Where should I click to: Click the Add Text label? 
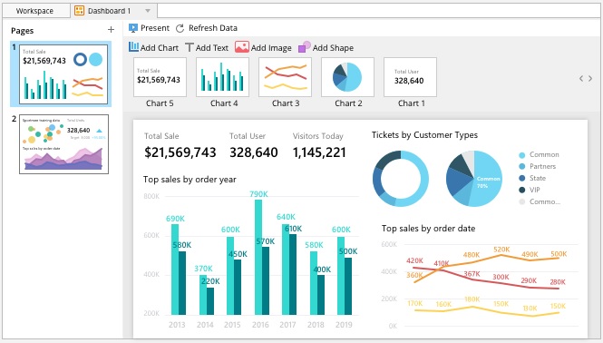click(212, 48)
